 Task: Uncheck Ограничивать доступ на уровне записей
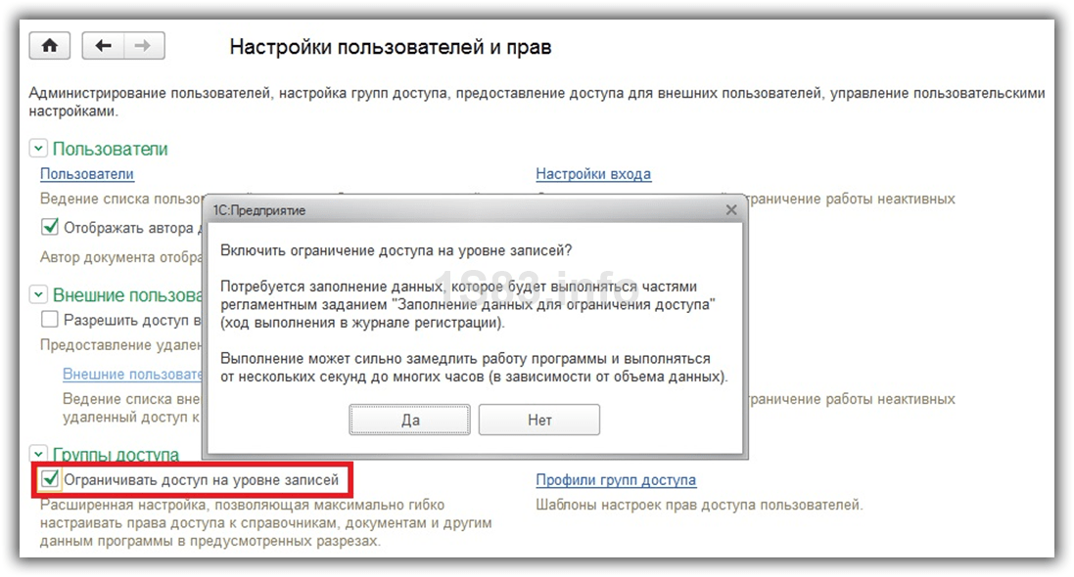(x=50, y=479)
